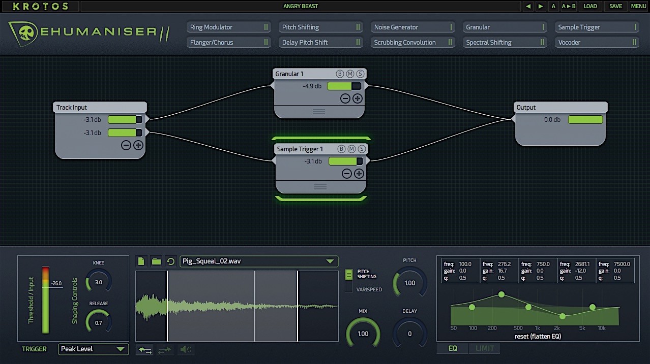This screenshot has width=650, height=364.
Task: Click SAVE in top bar
Action: click(615, 6)
